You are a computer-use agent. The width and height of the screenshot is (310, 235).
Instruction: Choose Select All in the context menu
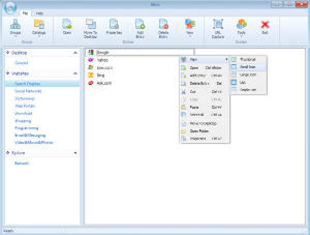pos(205,114)
